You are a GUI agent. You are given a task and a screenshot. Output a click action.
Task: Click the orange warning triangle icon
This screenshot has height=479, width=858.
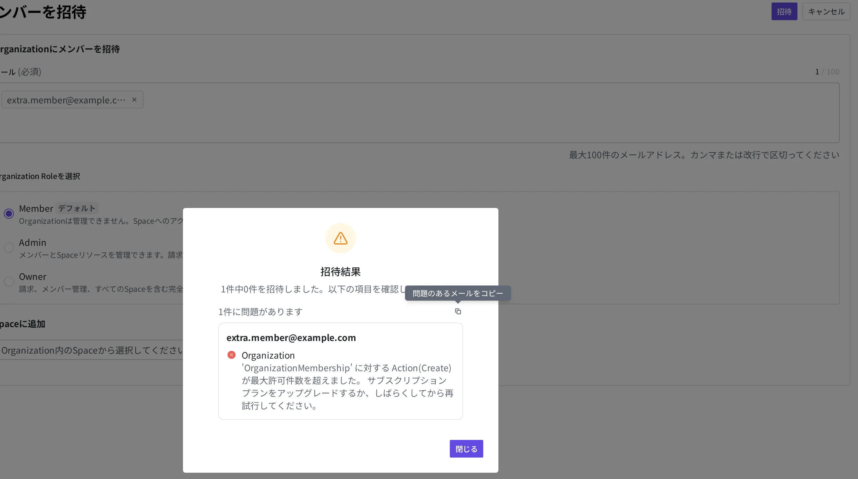340,238
